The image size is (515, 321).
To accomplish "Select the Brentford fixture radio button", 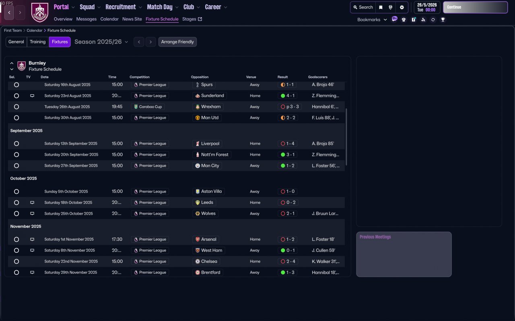I will [x=16, y=272].
